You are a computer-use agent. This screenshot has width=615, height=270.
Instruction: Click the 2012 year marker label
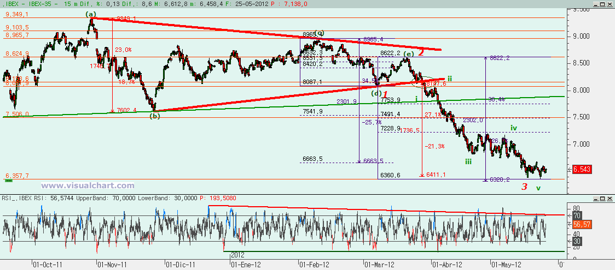[237, 255]
